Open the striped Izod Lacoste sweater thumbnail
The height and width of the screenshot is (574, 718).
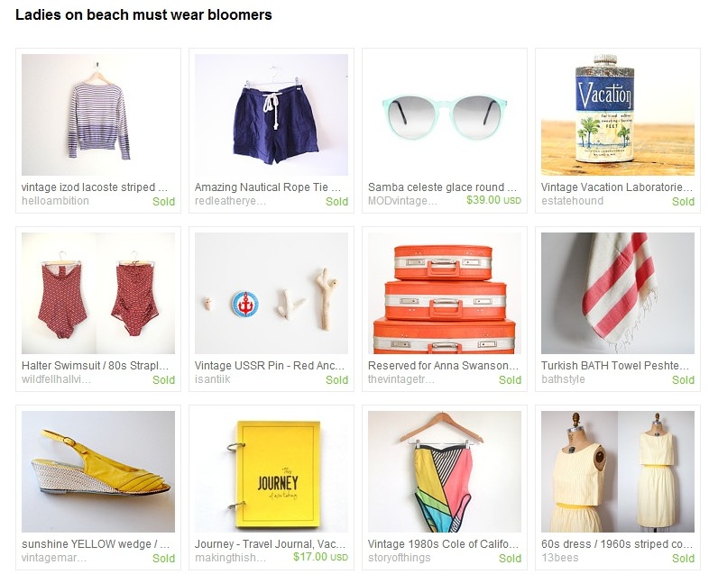coord(98,114)
